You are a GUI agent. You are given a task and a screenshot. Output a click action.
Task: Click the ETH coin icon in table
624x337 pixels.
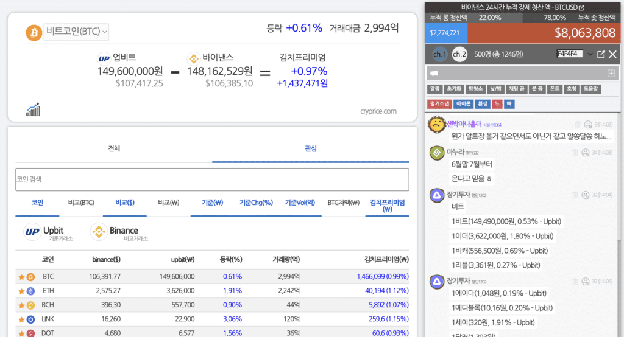click(30, 291)
